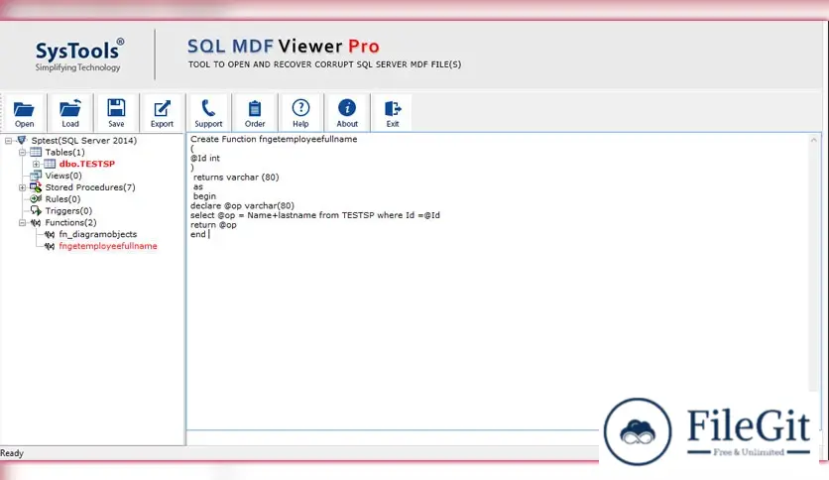
Task: Click the 'end' line in code
Action: pyautogui.click(x=198, y=234)
